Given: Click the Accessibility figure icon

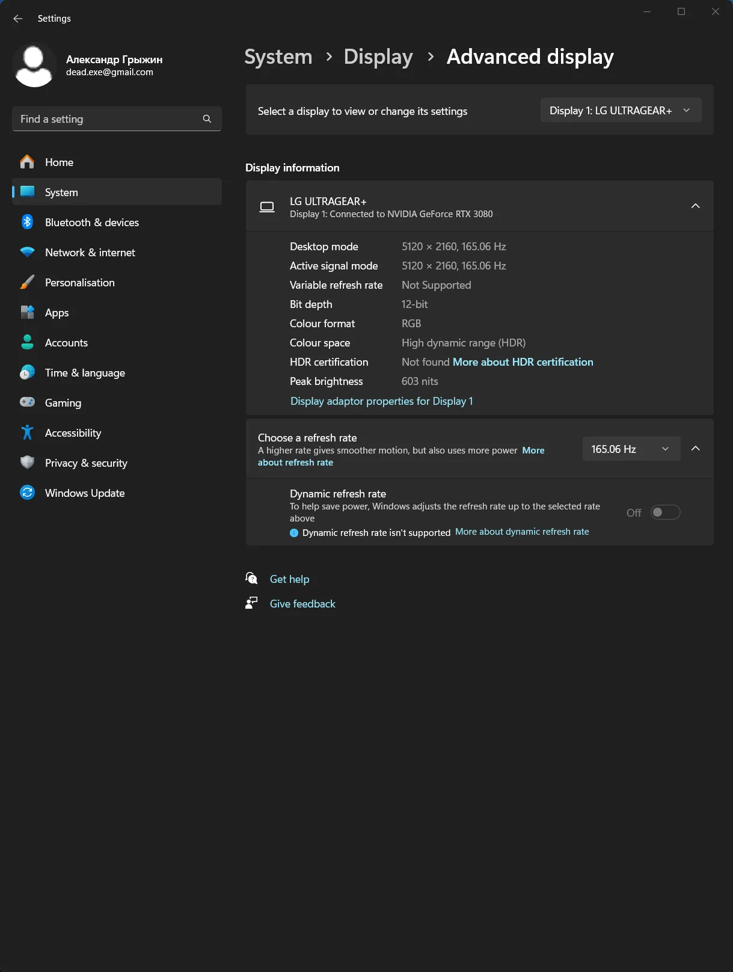Looking at the screenshot, I should tap(27, 432).
